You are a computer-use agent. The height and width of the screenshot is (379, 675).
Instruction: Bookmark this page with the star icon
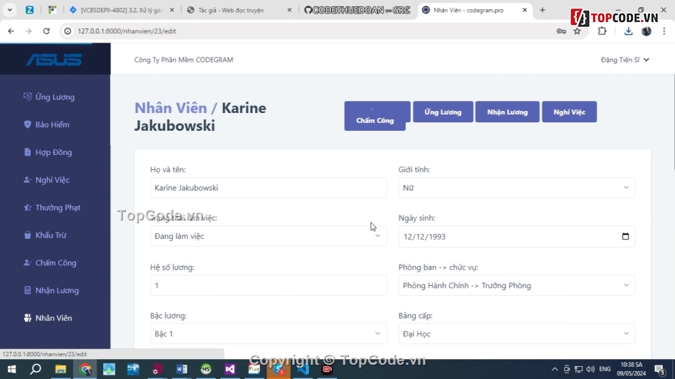(x=577, y=31)
